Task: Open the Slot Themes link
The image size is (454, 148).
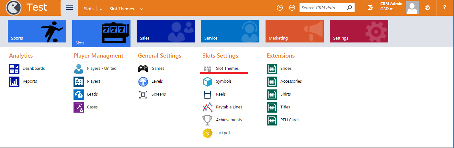Action: click(x=227, y=69)
